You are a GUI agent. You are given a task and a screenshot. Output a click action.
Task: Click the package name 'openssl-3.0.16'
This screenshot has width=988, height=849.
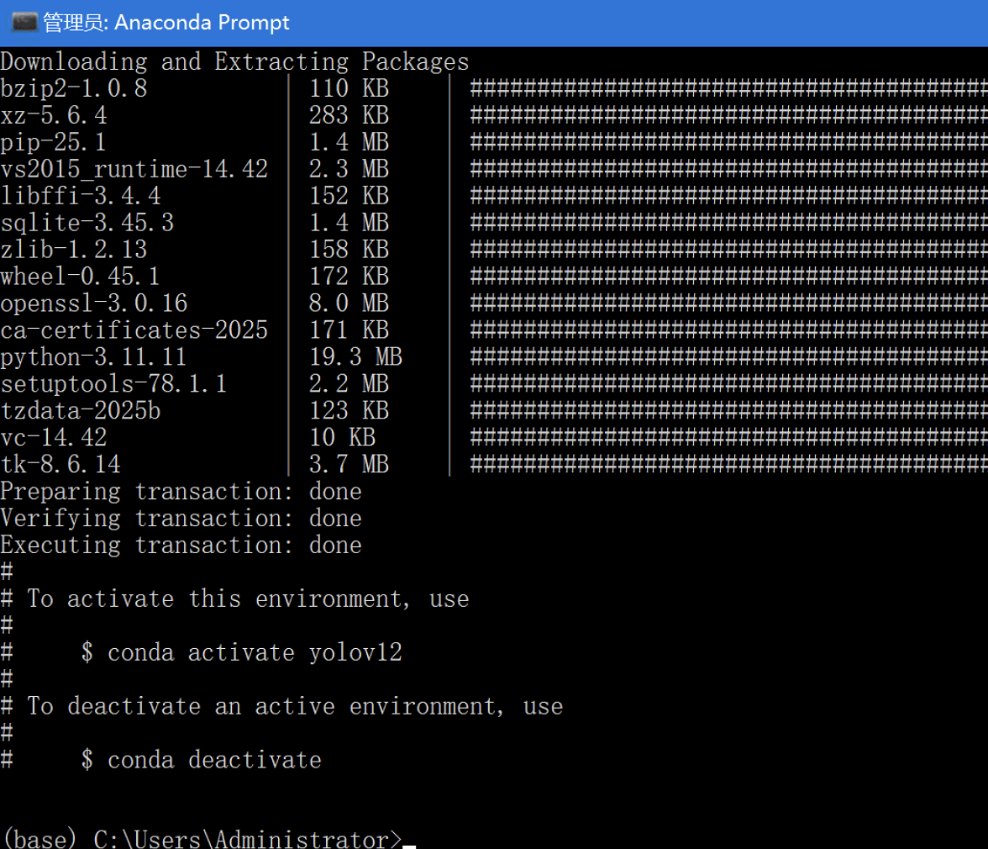pyautogui.click(x=94, y=303)
